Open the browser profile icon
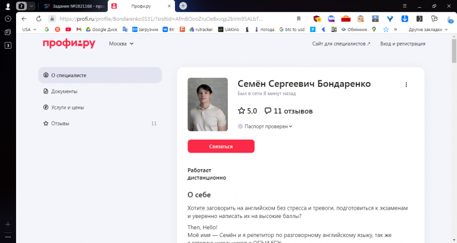This screenshot has height=243, width=457. coord(8,6)
